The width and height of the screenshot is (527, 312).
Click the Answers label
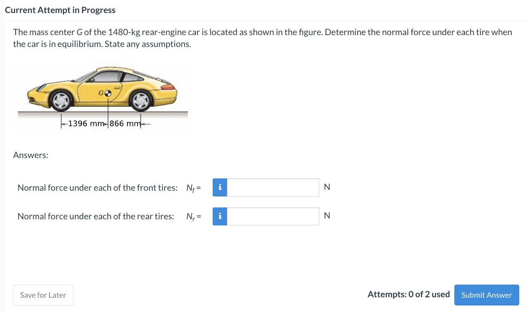point(30,155)
